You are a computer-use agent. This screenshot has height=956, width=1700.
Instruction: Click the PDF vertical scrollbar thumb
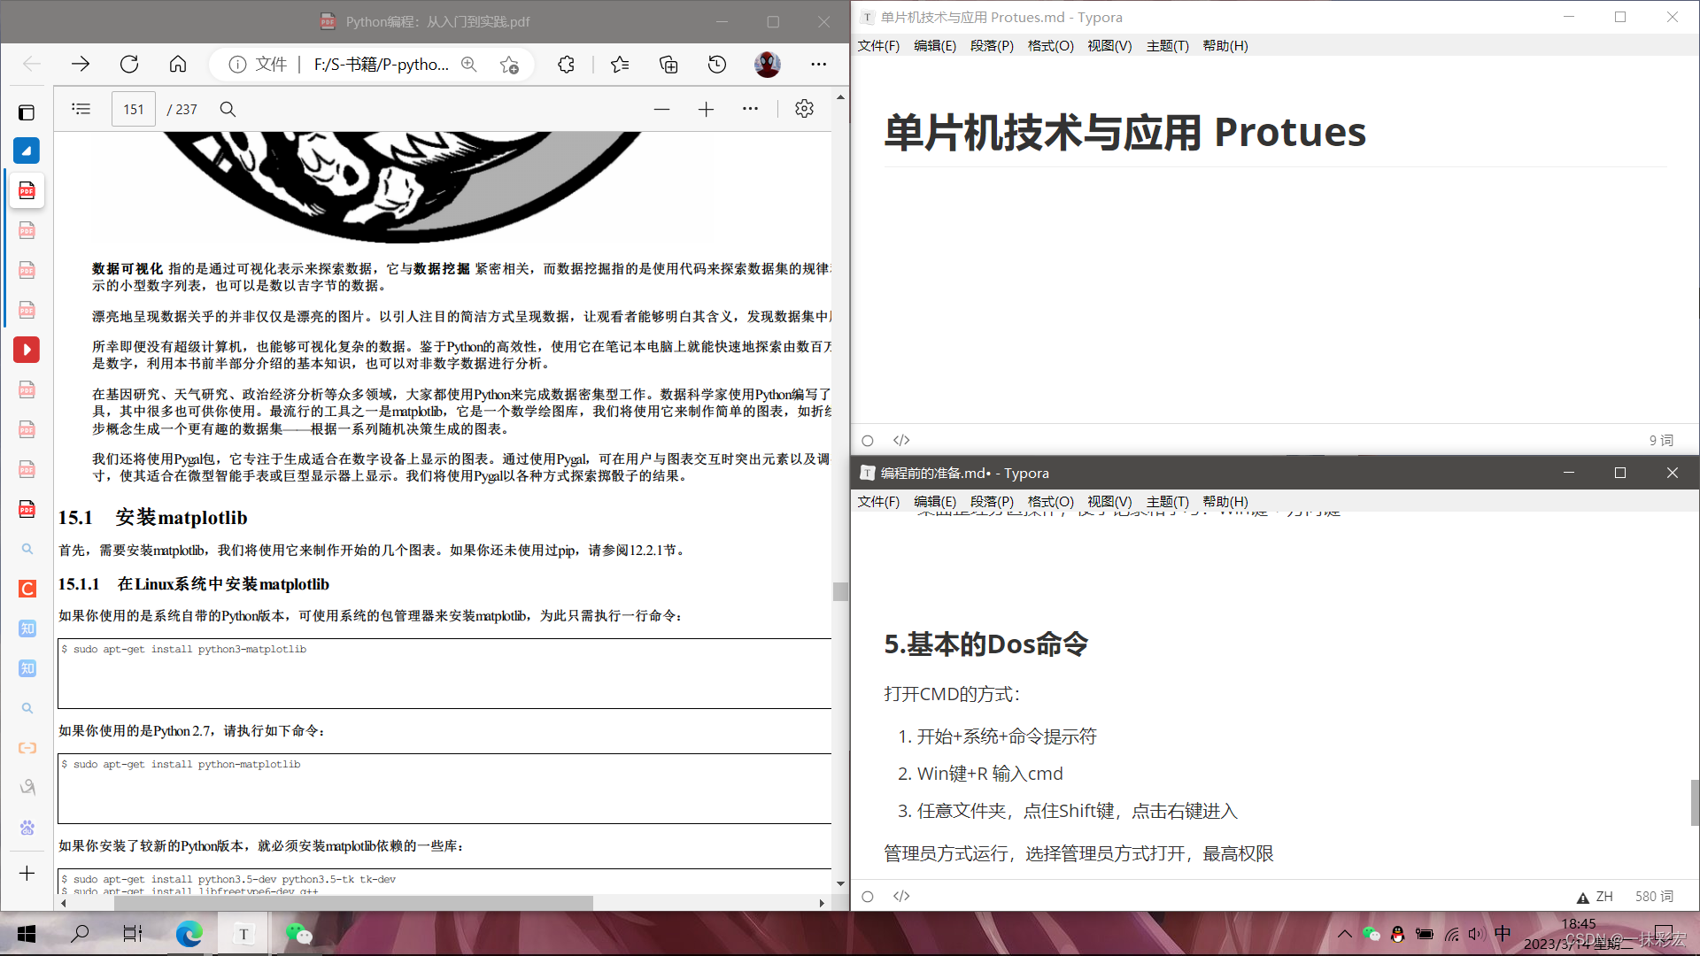(840, 591)
